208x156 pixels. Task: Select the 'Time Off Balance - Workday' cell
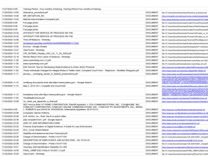click(x=84, y=40)
